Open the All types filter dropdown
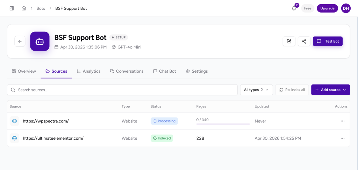Image resolution: width=358 pixels, height=170 pixels. pos(257,90)
